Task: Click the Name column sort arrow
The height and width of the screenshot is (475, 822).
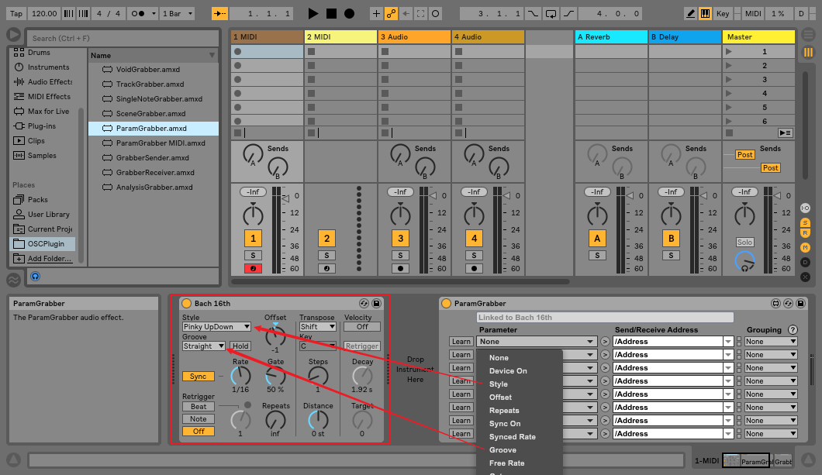Action: [x=212, y=56]
